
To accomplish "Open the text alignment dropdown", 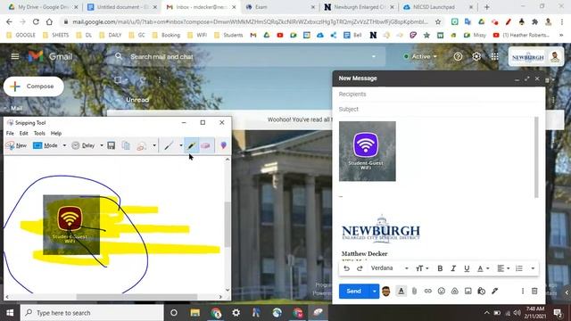I will 503,268.
